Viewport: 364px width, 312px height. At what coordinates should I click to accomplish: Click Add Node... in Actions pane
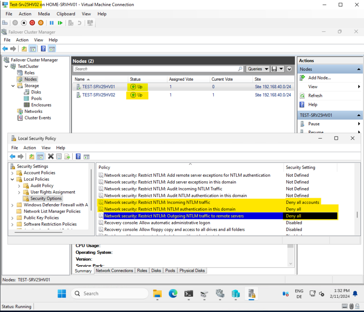click(319, 78)
